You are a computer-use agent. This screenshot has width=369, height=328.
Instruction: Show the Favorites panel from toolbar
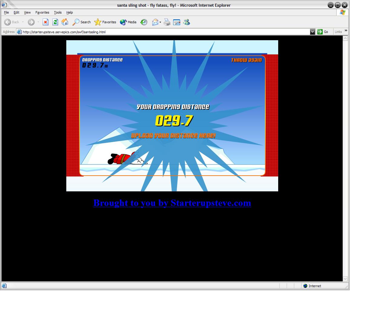coord(105,22)
